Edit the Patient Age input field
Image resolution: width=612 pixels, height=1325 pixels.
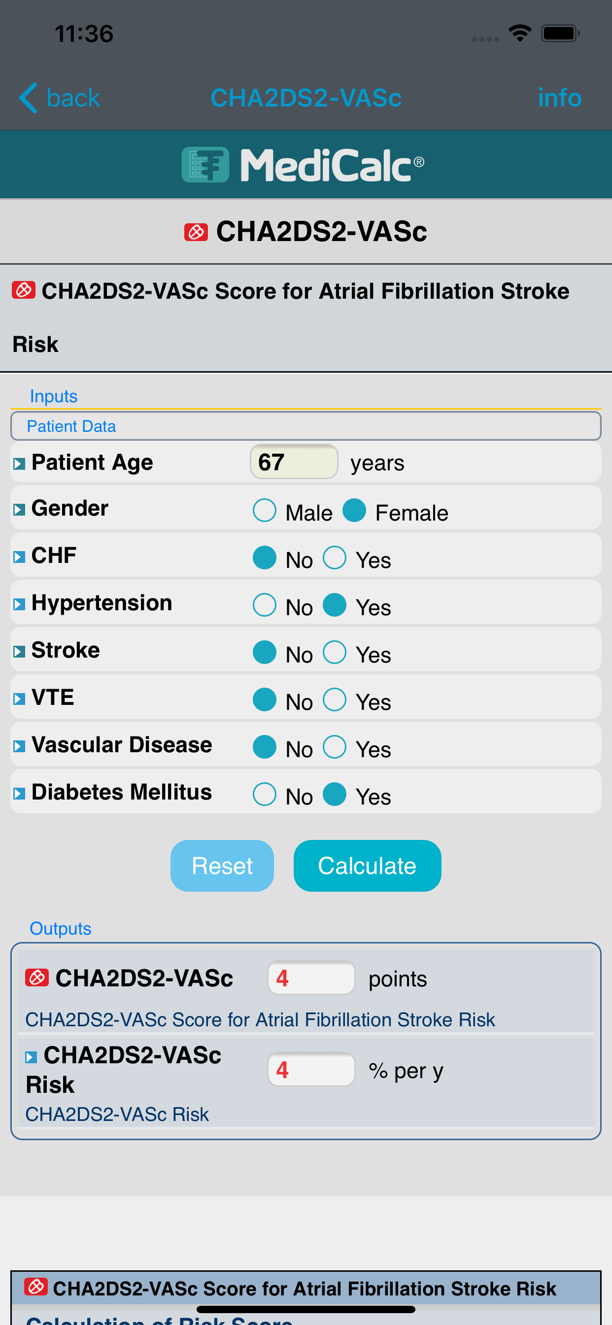point(294,462)
